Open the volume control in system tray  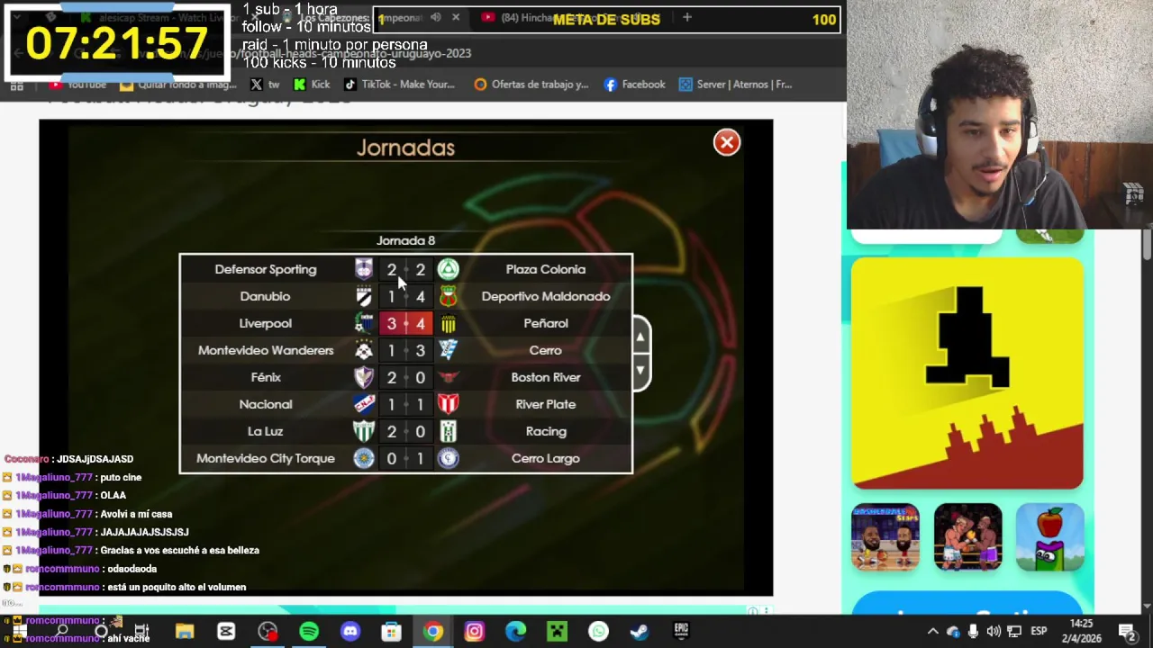pyautogui.click(x=993, y=632)
